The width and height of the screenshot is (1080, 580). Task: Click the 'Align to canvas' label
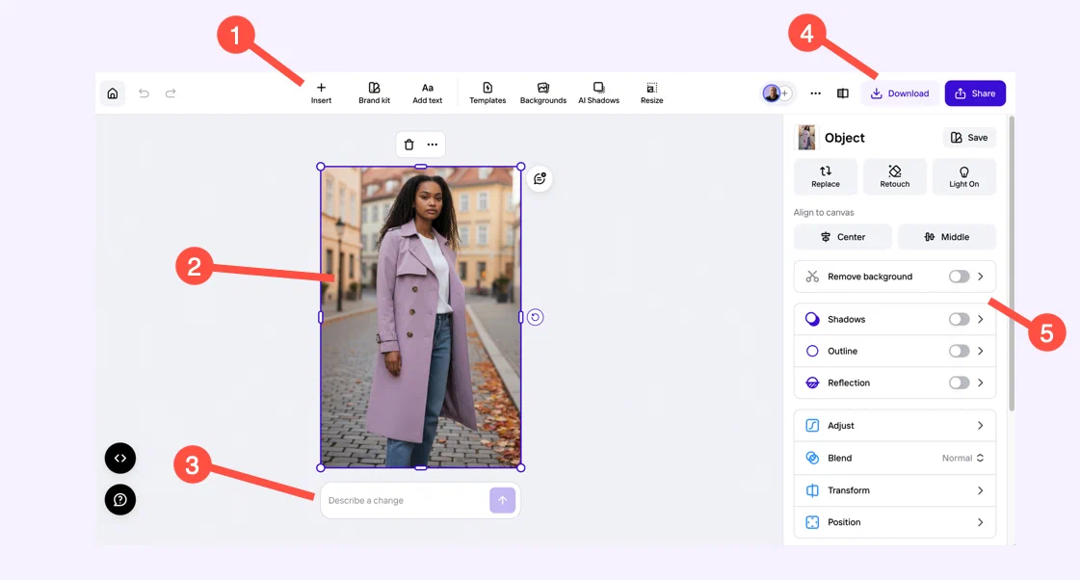823,212
